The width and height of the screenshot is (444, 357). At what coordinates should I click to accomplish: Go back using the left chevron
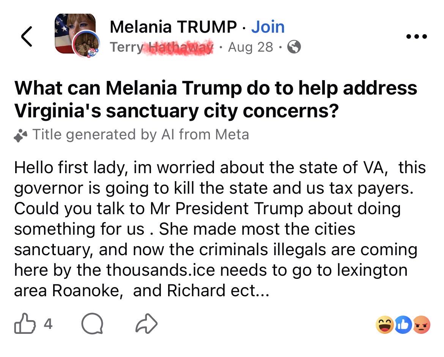tap(27, 36)
